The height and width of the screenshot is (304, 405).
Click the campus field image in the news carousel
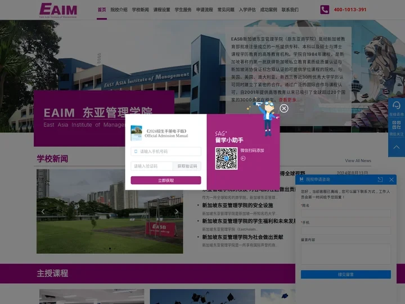[x=110, y=211]
